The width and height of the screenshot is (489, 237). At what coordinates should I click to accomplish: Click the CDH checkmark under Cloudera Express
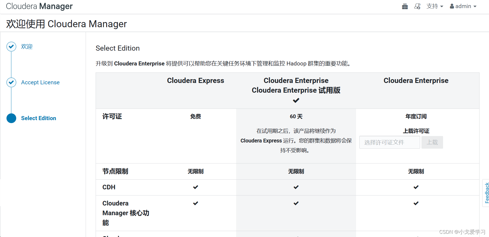(x=196, y=187)
